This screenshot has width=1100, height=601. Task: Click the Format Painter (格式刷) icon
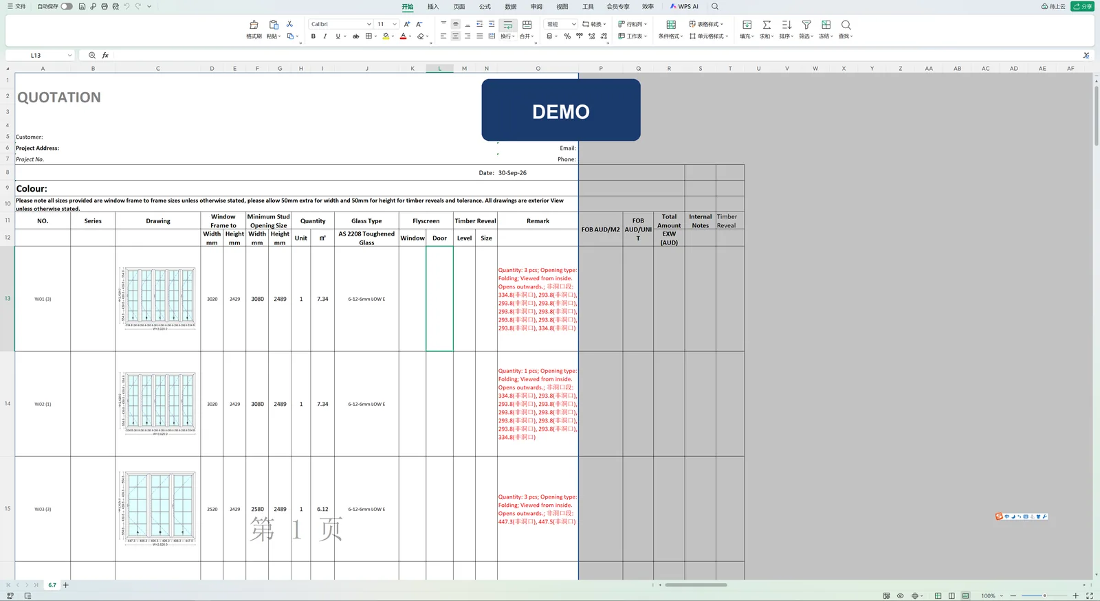click(254, 25)
